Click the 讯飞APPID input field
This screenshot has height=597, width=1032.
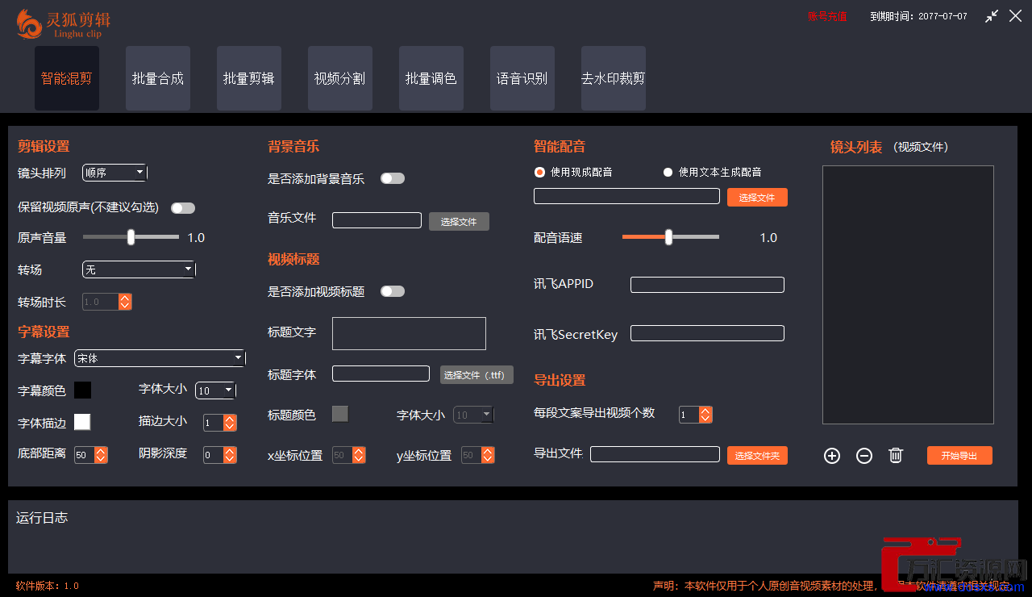[x=707, y=285]
